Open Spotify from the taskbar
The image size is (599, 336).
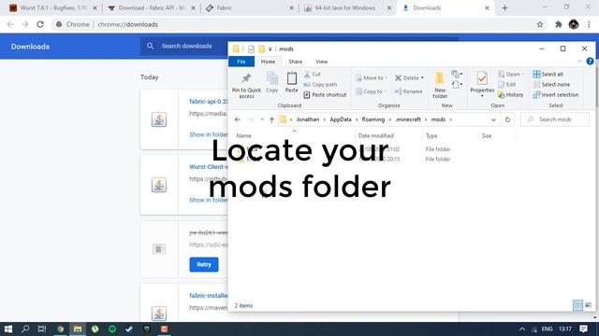pyautogui.click(x=112, y=329)
